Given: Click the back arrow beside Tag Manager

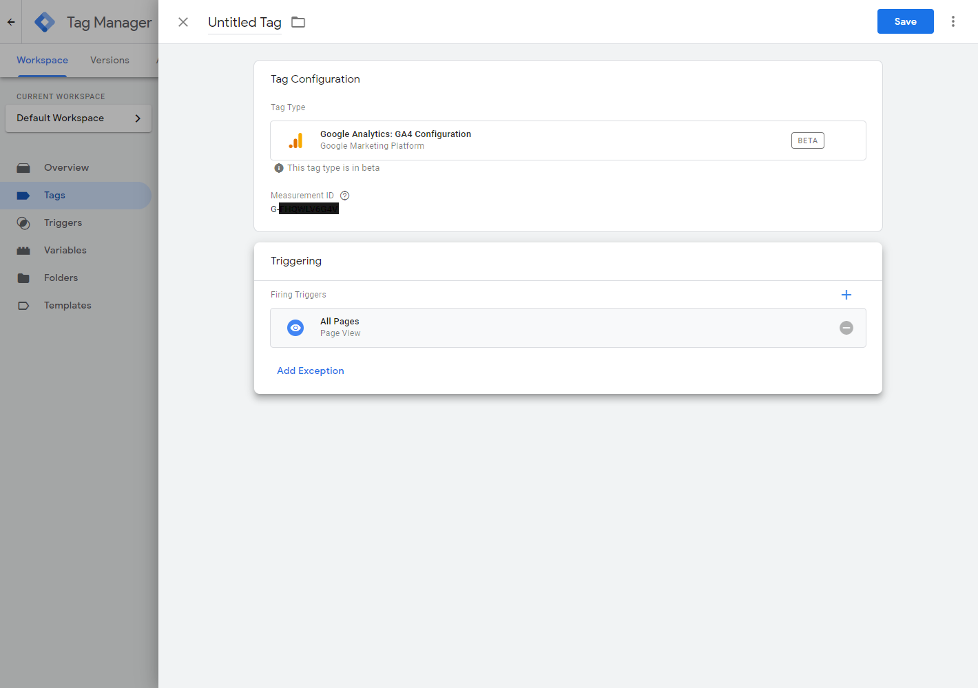Looking at the screenshot, I should coord(11,22).
